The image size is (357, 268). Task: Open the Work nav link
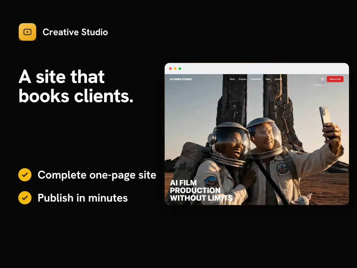[x=232, y=79]
